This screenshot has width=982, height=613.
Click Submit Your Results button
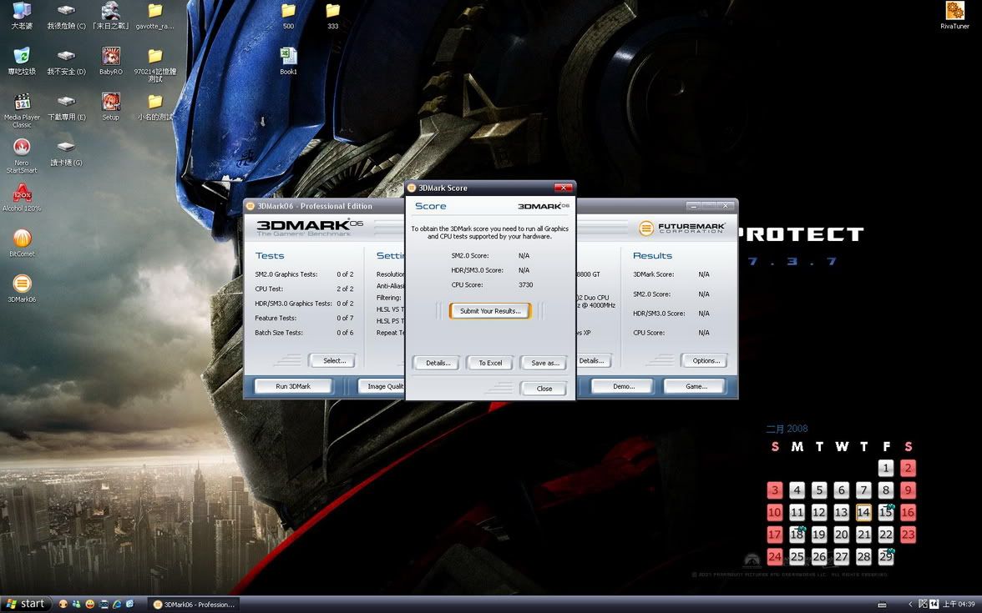point(489,311)
